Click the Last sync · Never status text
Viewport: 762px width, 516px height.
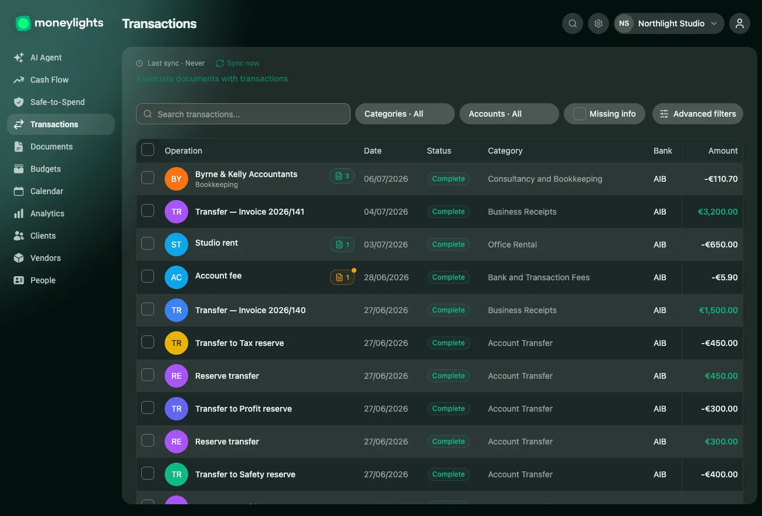(176, 63)
